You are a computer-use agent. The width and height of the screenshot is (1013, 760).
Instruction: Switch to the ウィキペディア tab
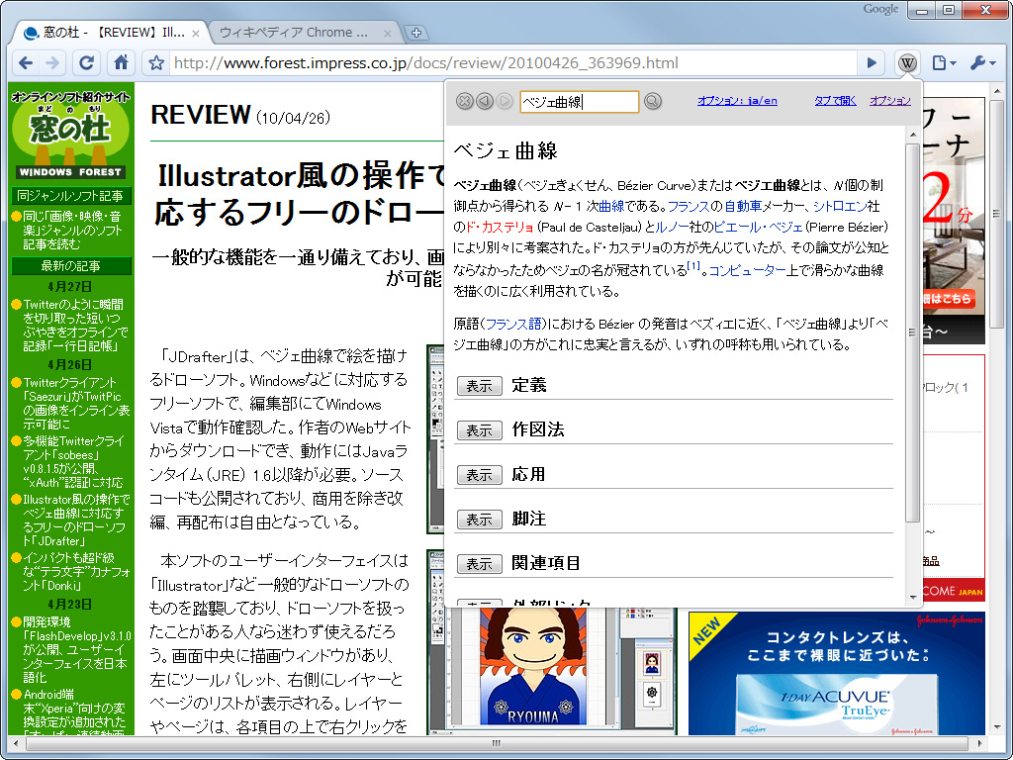coord(292,31)
